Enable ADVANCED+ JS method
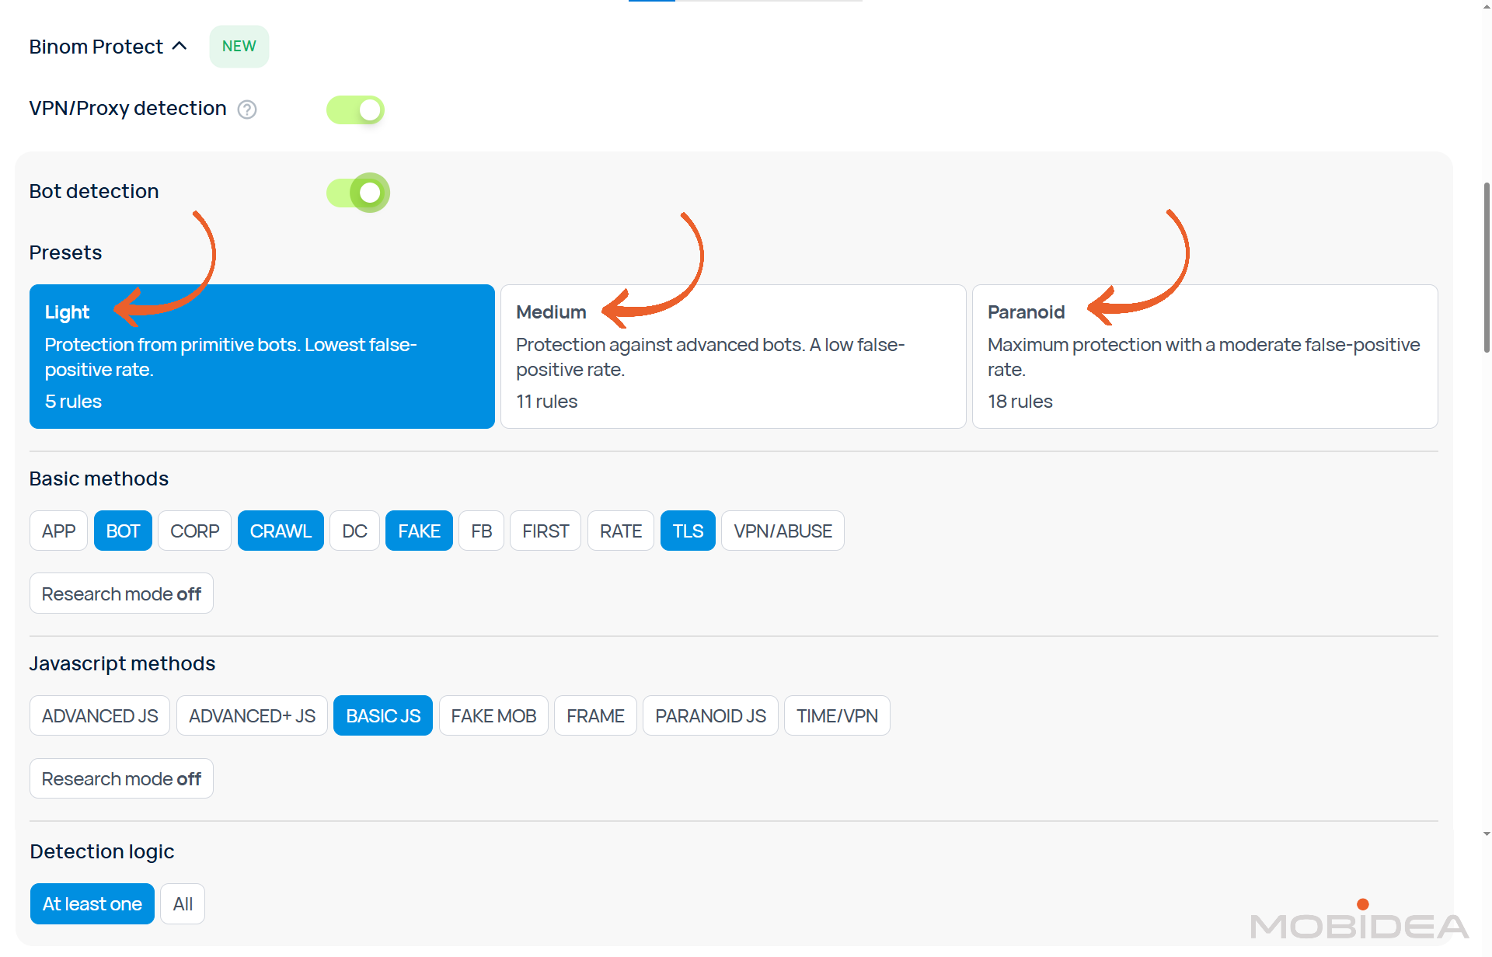The image size is (1492, 957). coord(252,716)
